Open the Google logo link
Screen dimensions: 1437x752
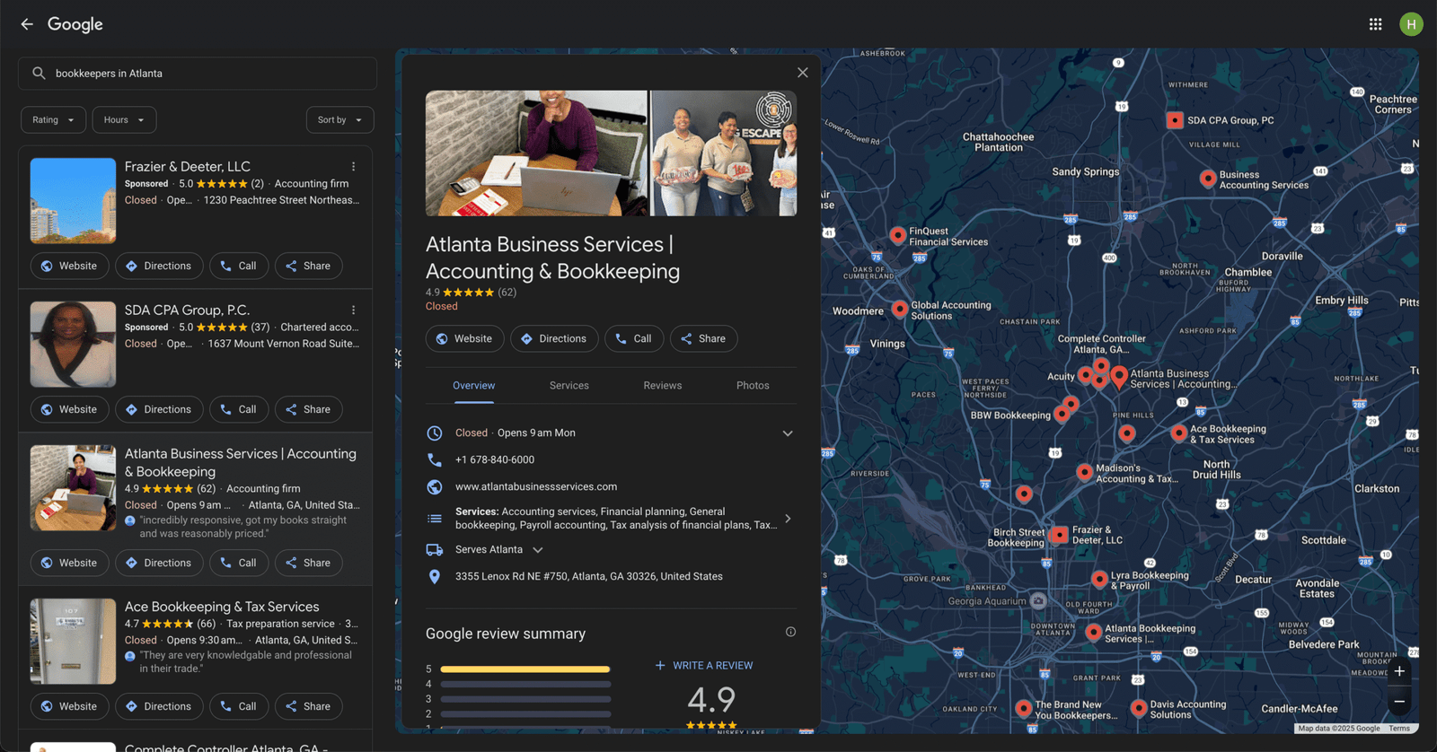pos(75,24)
